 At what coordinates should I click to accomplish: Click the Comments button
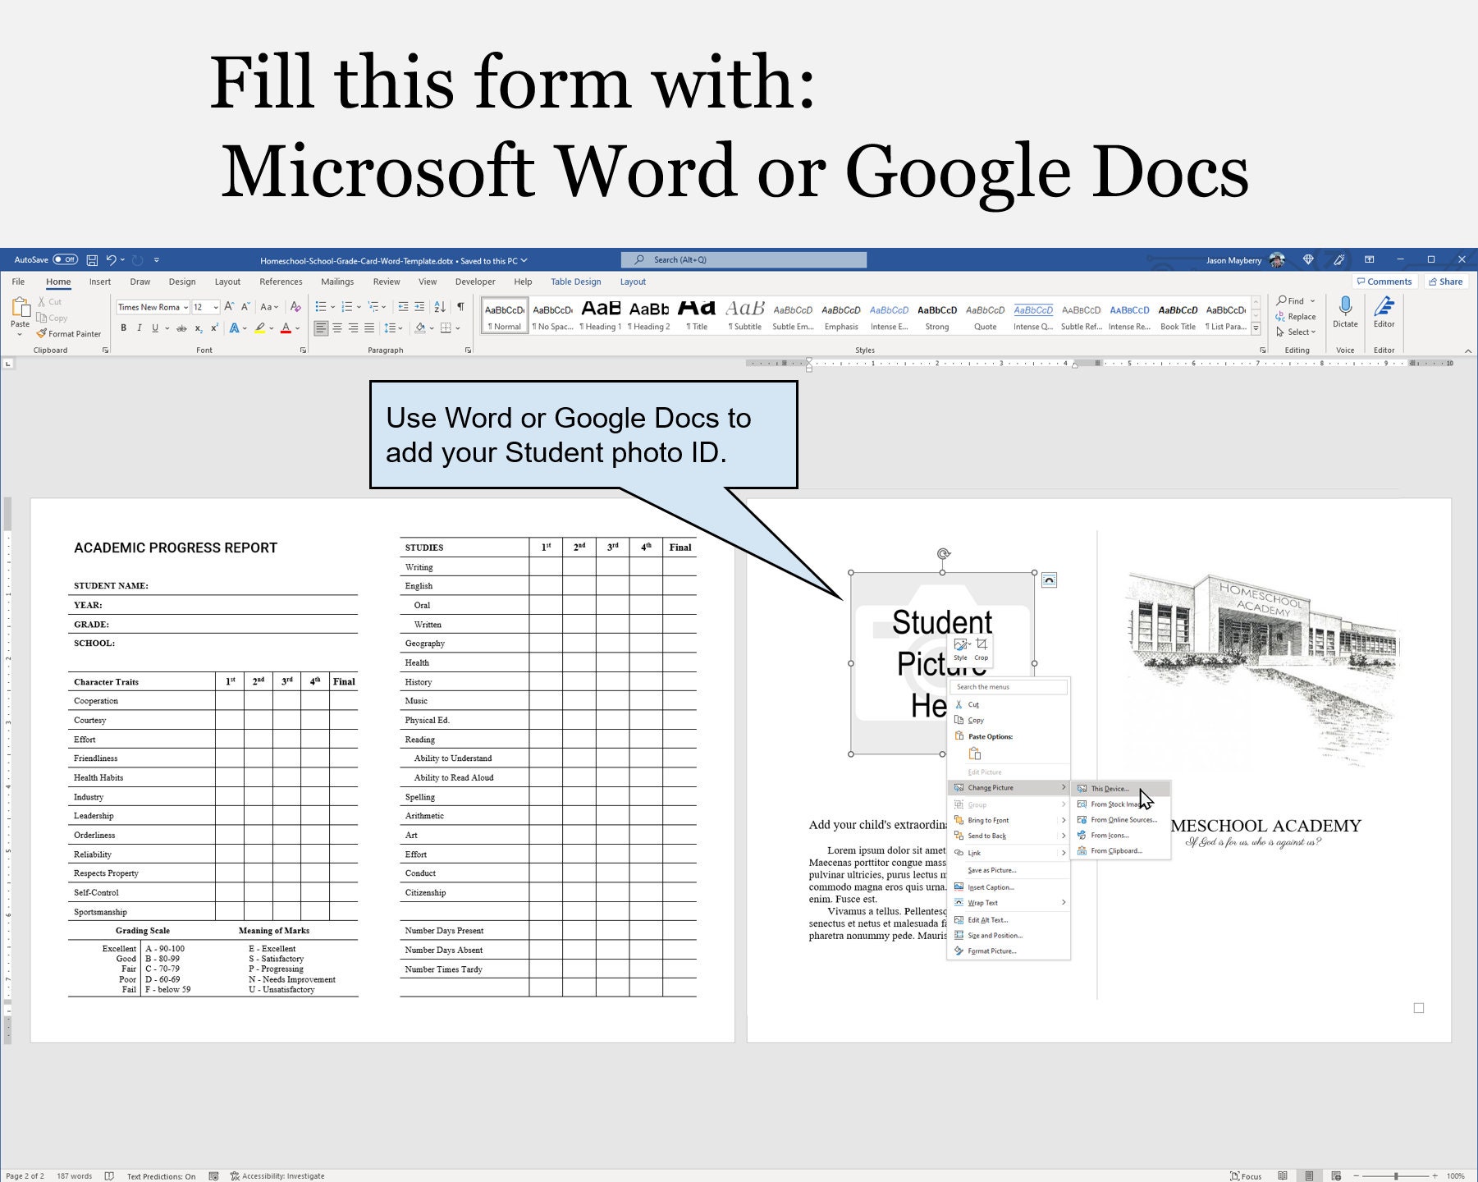1384,282
